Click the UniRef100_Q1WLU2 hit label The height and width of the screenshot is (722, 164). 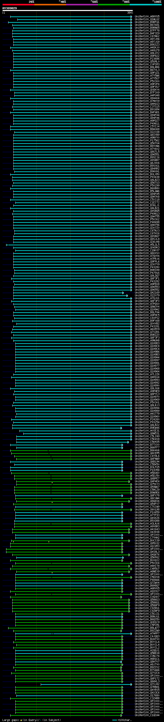tap(147, 19)
